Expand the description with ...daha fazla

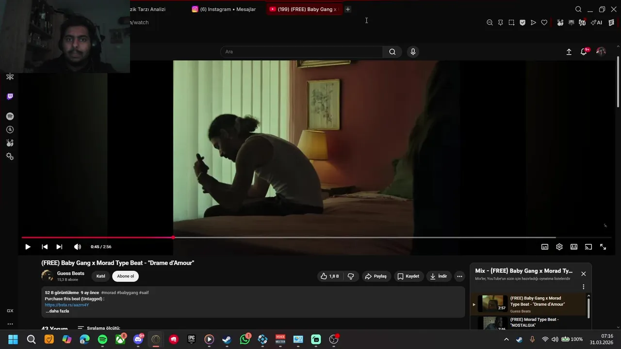(x=57, y=311)
